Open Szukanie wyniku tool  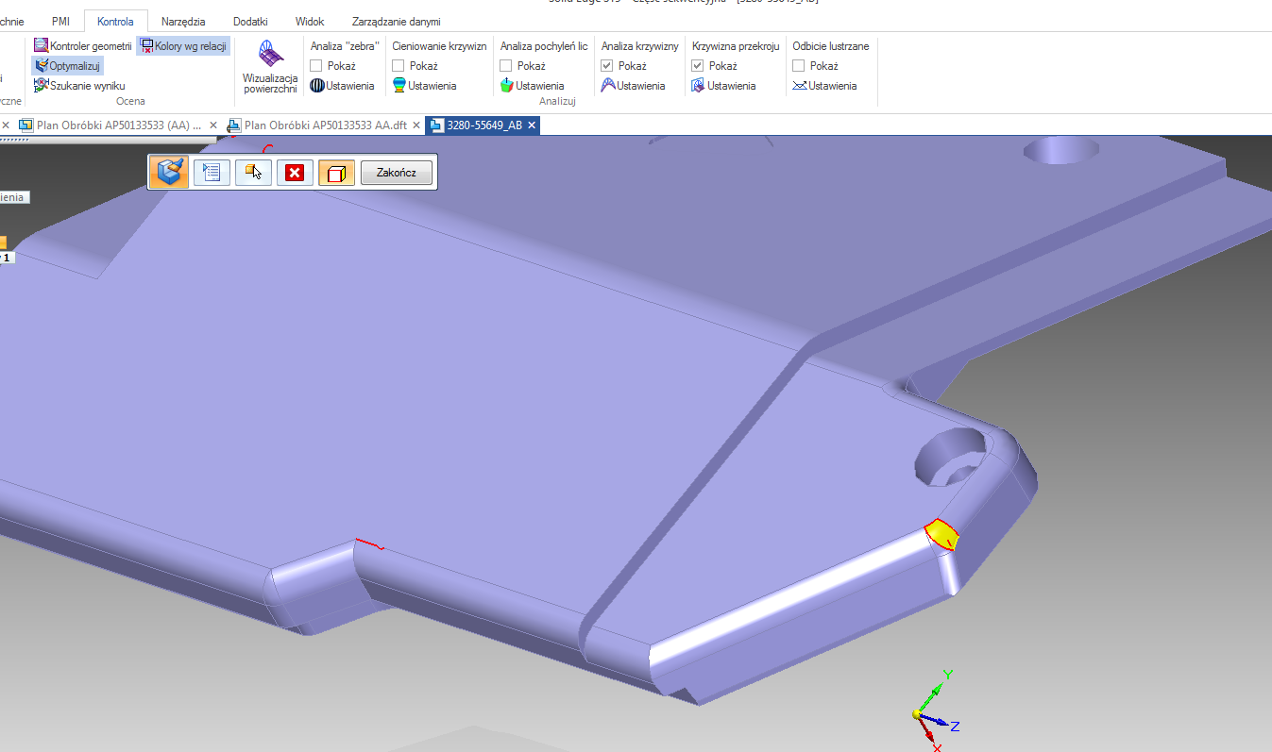[x=79, y=86]
